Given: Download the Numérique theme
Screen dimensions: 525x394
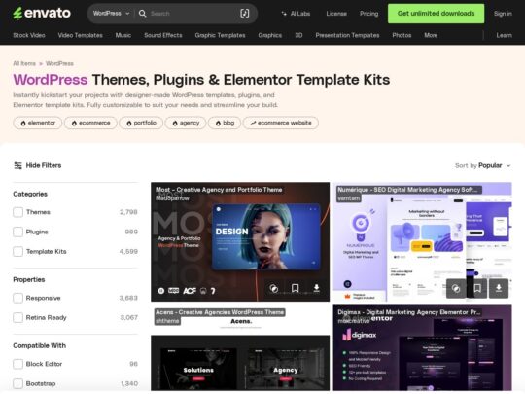Looking at the screenshot, I should pyautogui.click(x=499, y=289).
